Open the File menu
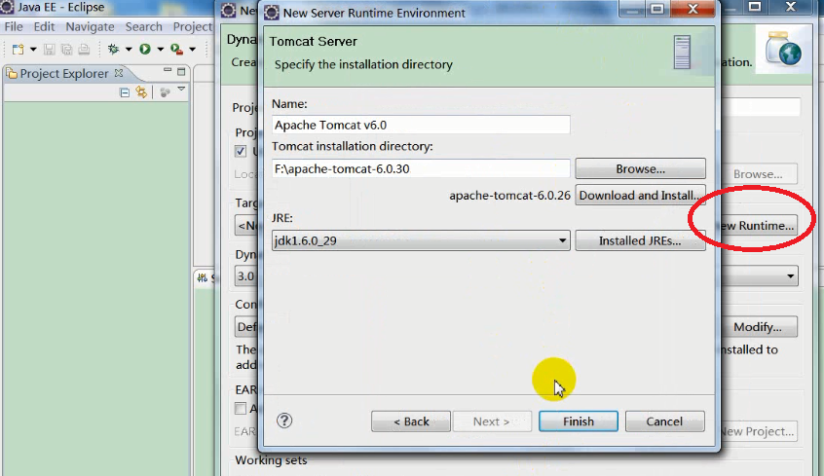This screenshot has height=476, width=824. click(x=14, y=27)
